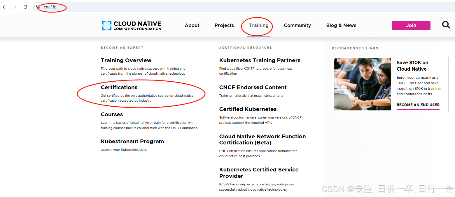Open the Training Overview link
Image resolution: width=455 pixels, height=197 pixels.
pos(126,60)
